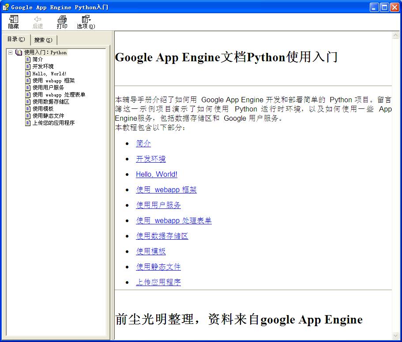Click the content pane scroll up arrow
Image resolution: width=402 pixels, height=342 pixels.
tap(395, 36)
